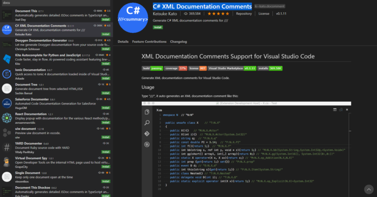
Task: Open the Changelog tab
Action: click(x=178, y=42)
